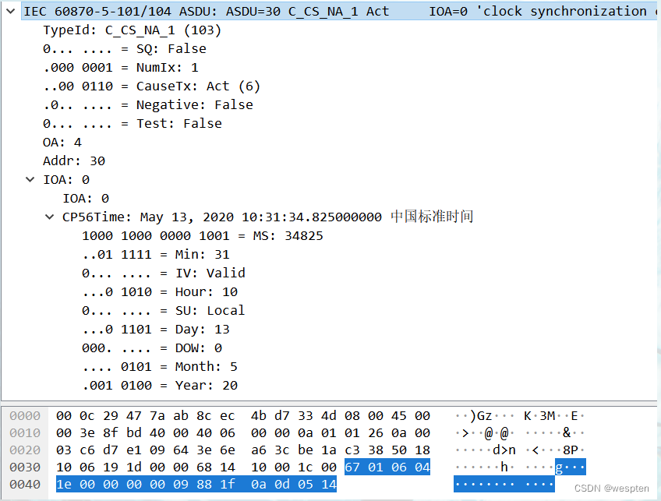Viewport: 661px width, 501px height.
Task: Select the Day: 13 field
Action: pos(156,330)
